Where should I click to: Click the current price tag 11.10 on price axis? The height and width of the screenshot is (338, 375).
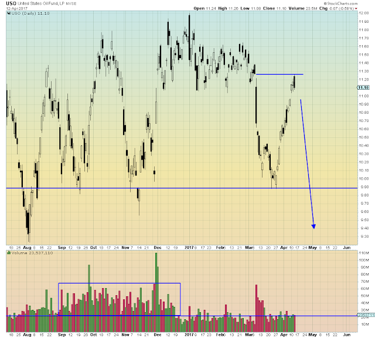pyautogui.click(x=363, y=87)
